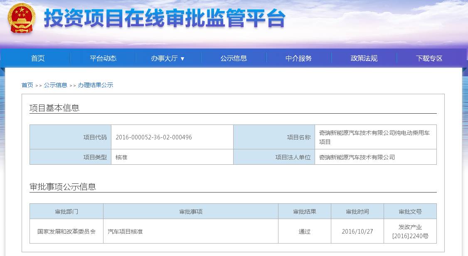
Task: Click the 审批文号 发改产业[2016]2240号 cell
Action: click(410, 231)
